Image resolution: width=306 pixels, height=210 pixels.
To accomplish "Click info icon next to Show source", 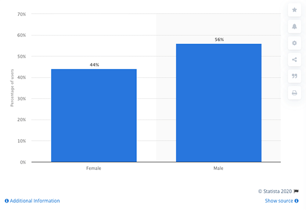I will point(297,201).
